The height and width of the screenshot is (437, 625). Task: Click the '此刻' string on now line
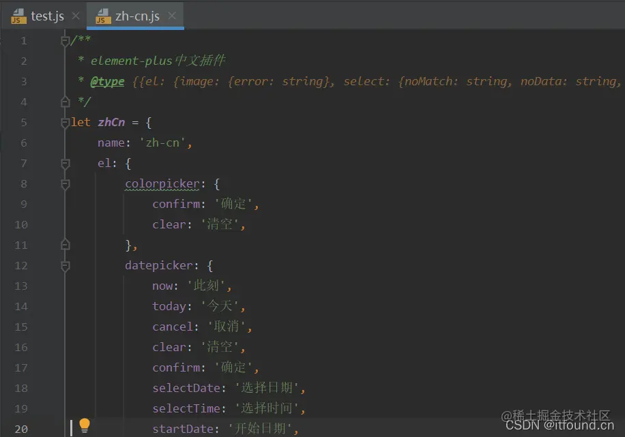(x=206, y=285)
